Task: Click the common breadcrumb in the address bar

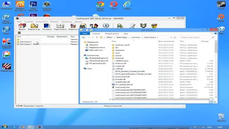Action: point(136,37)
